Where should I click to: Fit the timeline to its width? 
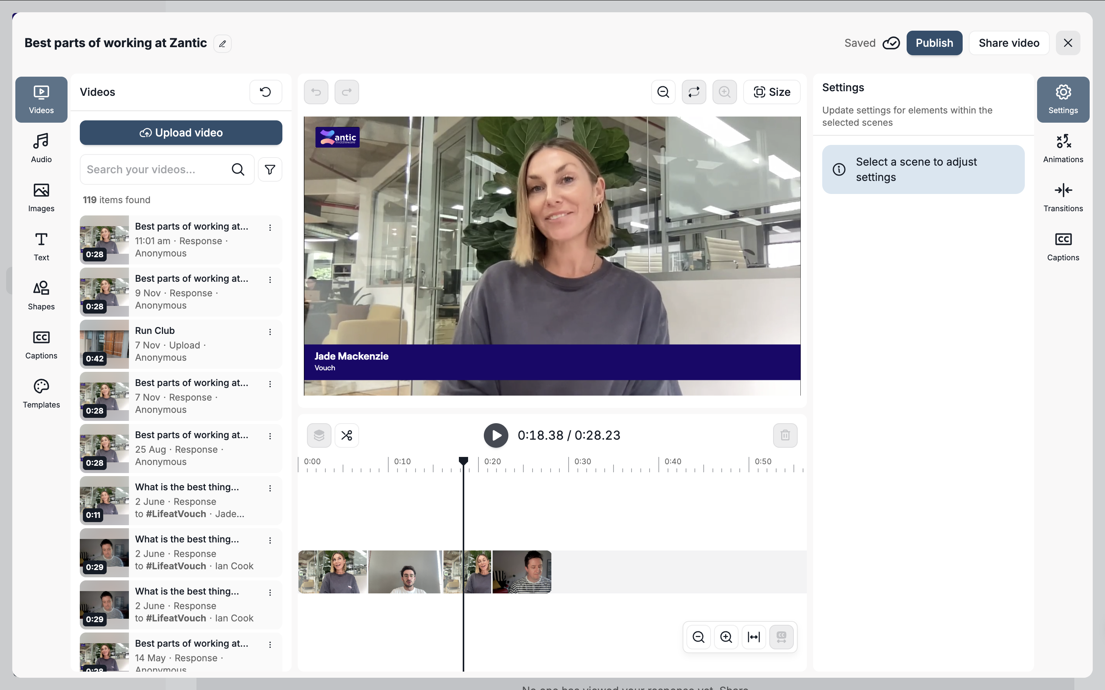click(x=754, y=637)
